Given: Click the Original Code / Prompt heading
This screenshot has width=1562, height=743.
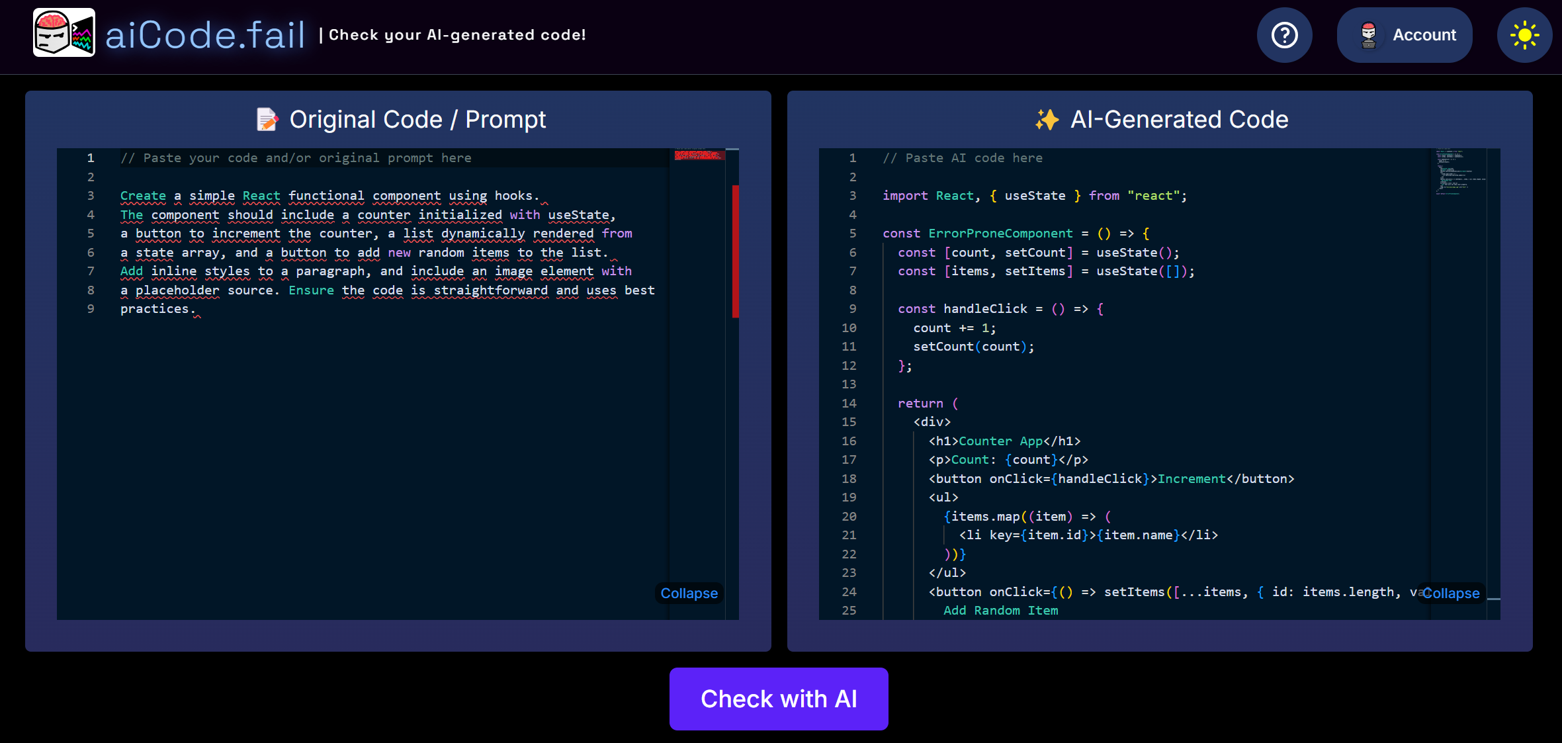Looking at the screenshot, I should pos(417,120).
